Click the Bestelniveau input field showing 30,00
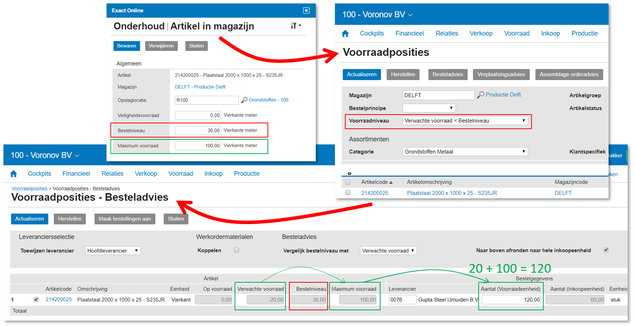Image resolution: width=635 pixels, height=326 pixels. 198,131
